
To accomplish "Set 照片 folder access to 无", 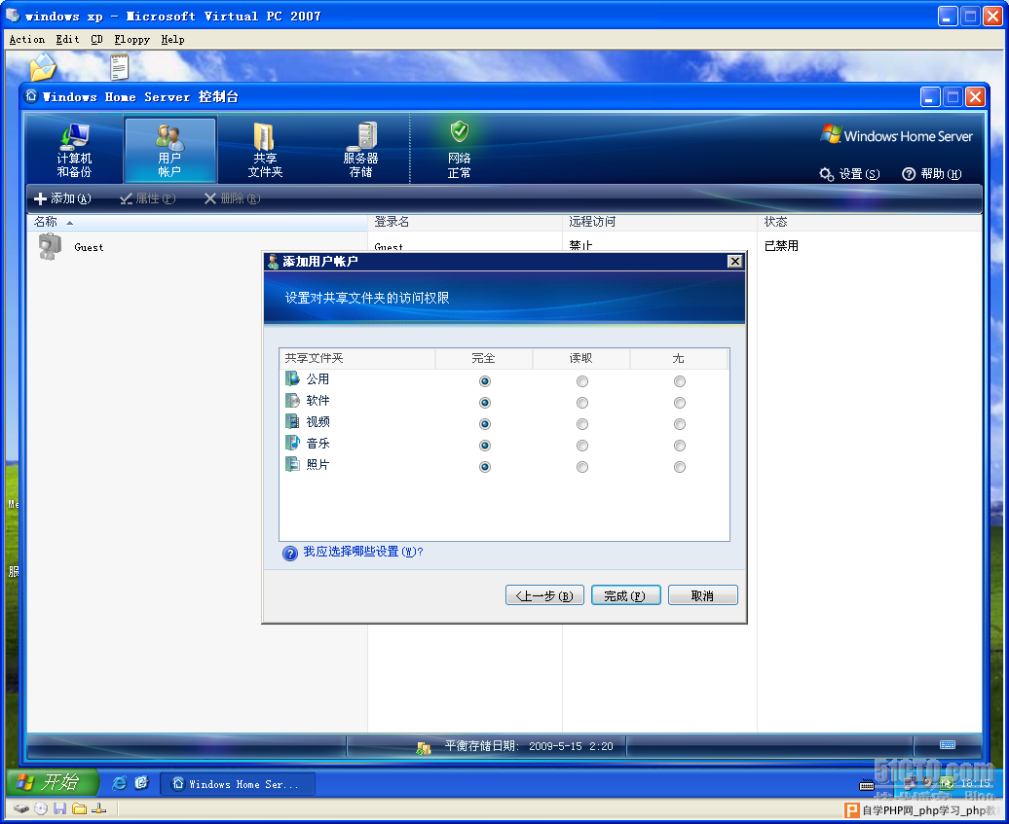I will click(x=680, y=467).
